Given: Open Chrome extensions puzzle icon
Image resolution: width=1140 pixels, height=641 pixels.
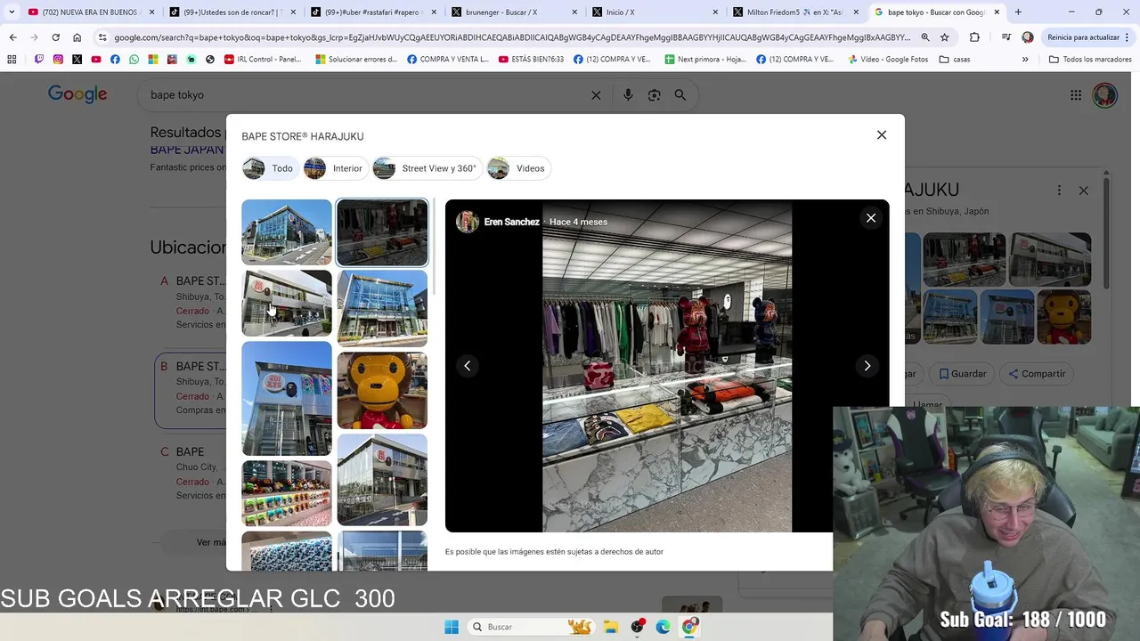Looking at the screenshot, I should click(x=974, y=37).
